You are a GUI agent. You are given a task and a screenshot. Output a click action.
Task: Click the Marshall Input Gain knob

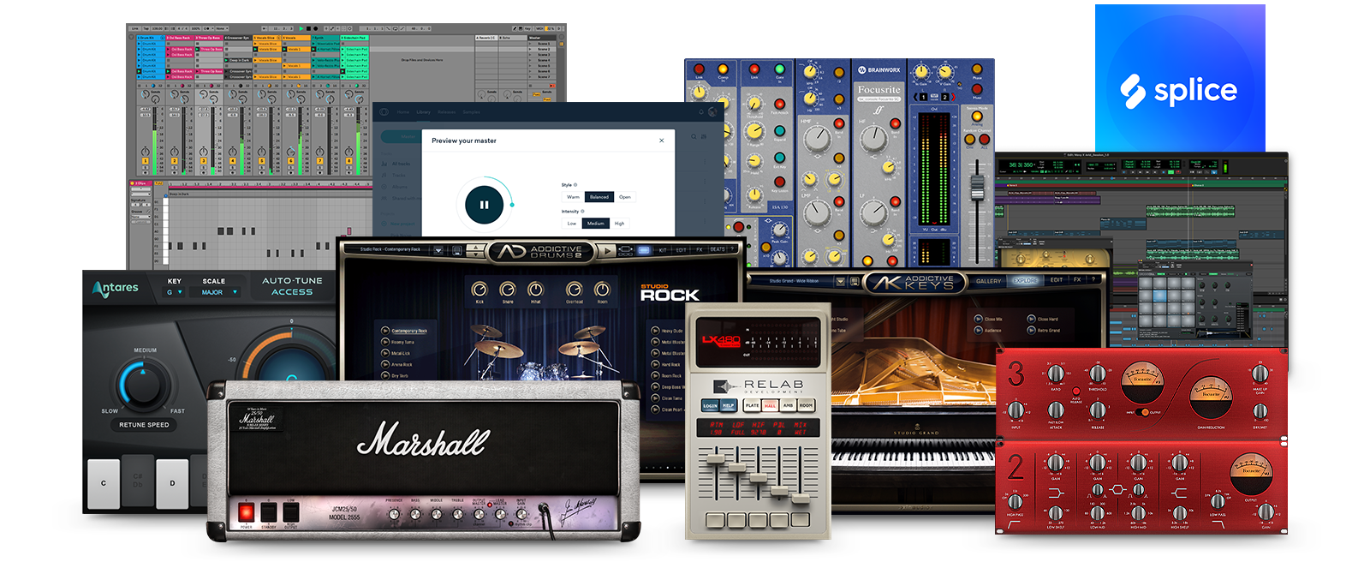[x=521, y=514]
